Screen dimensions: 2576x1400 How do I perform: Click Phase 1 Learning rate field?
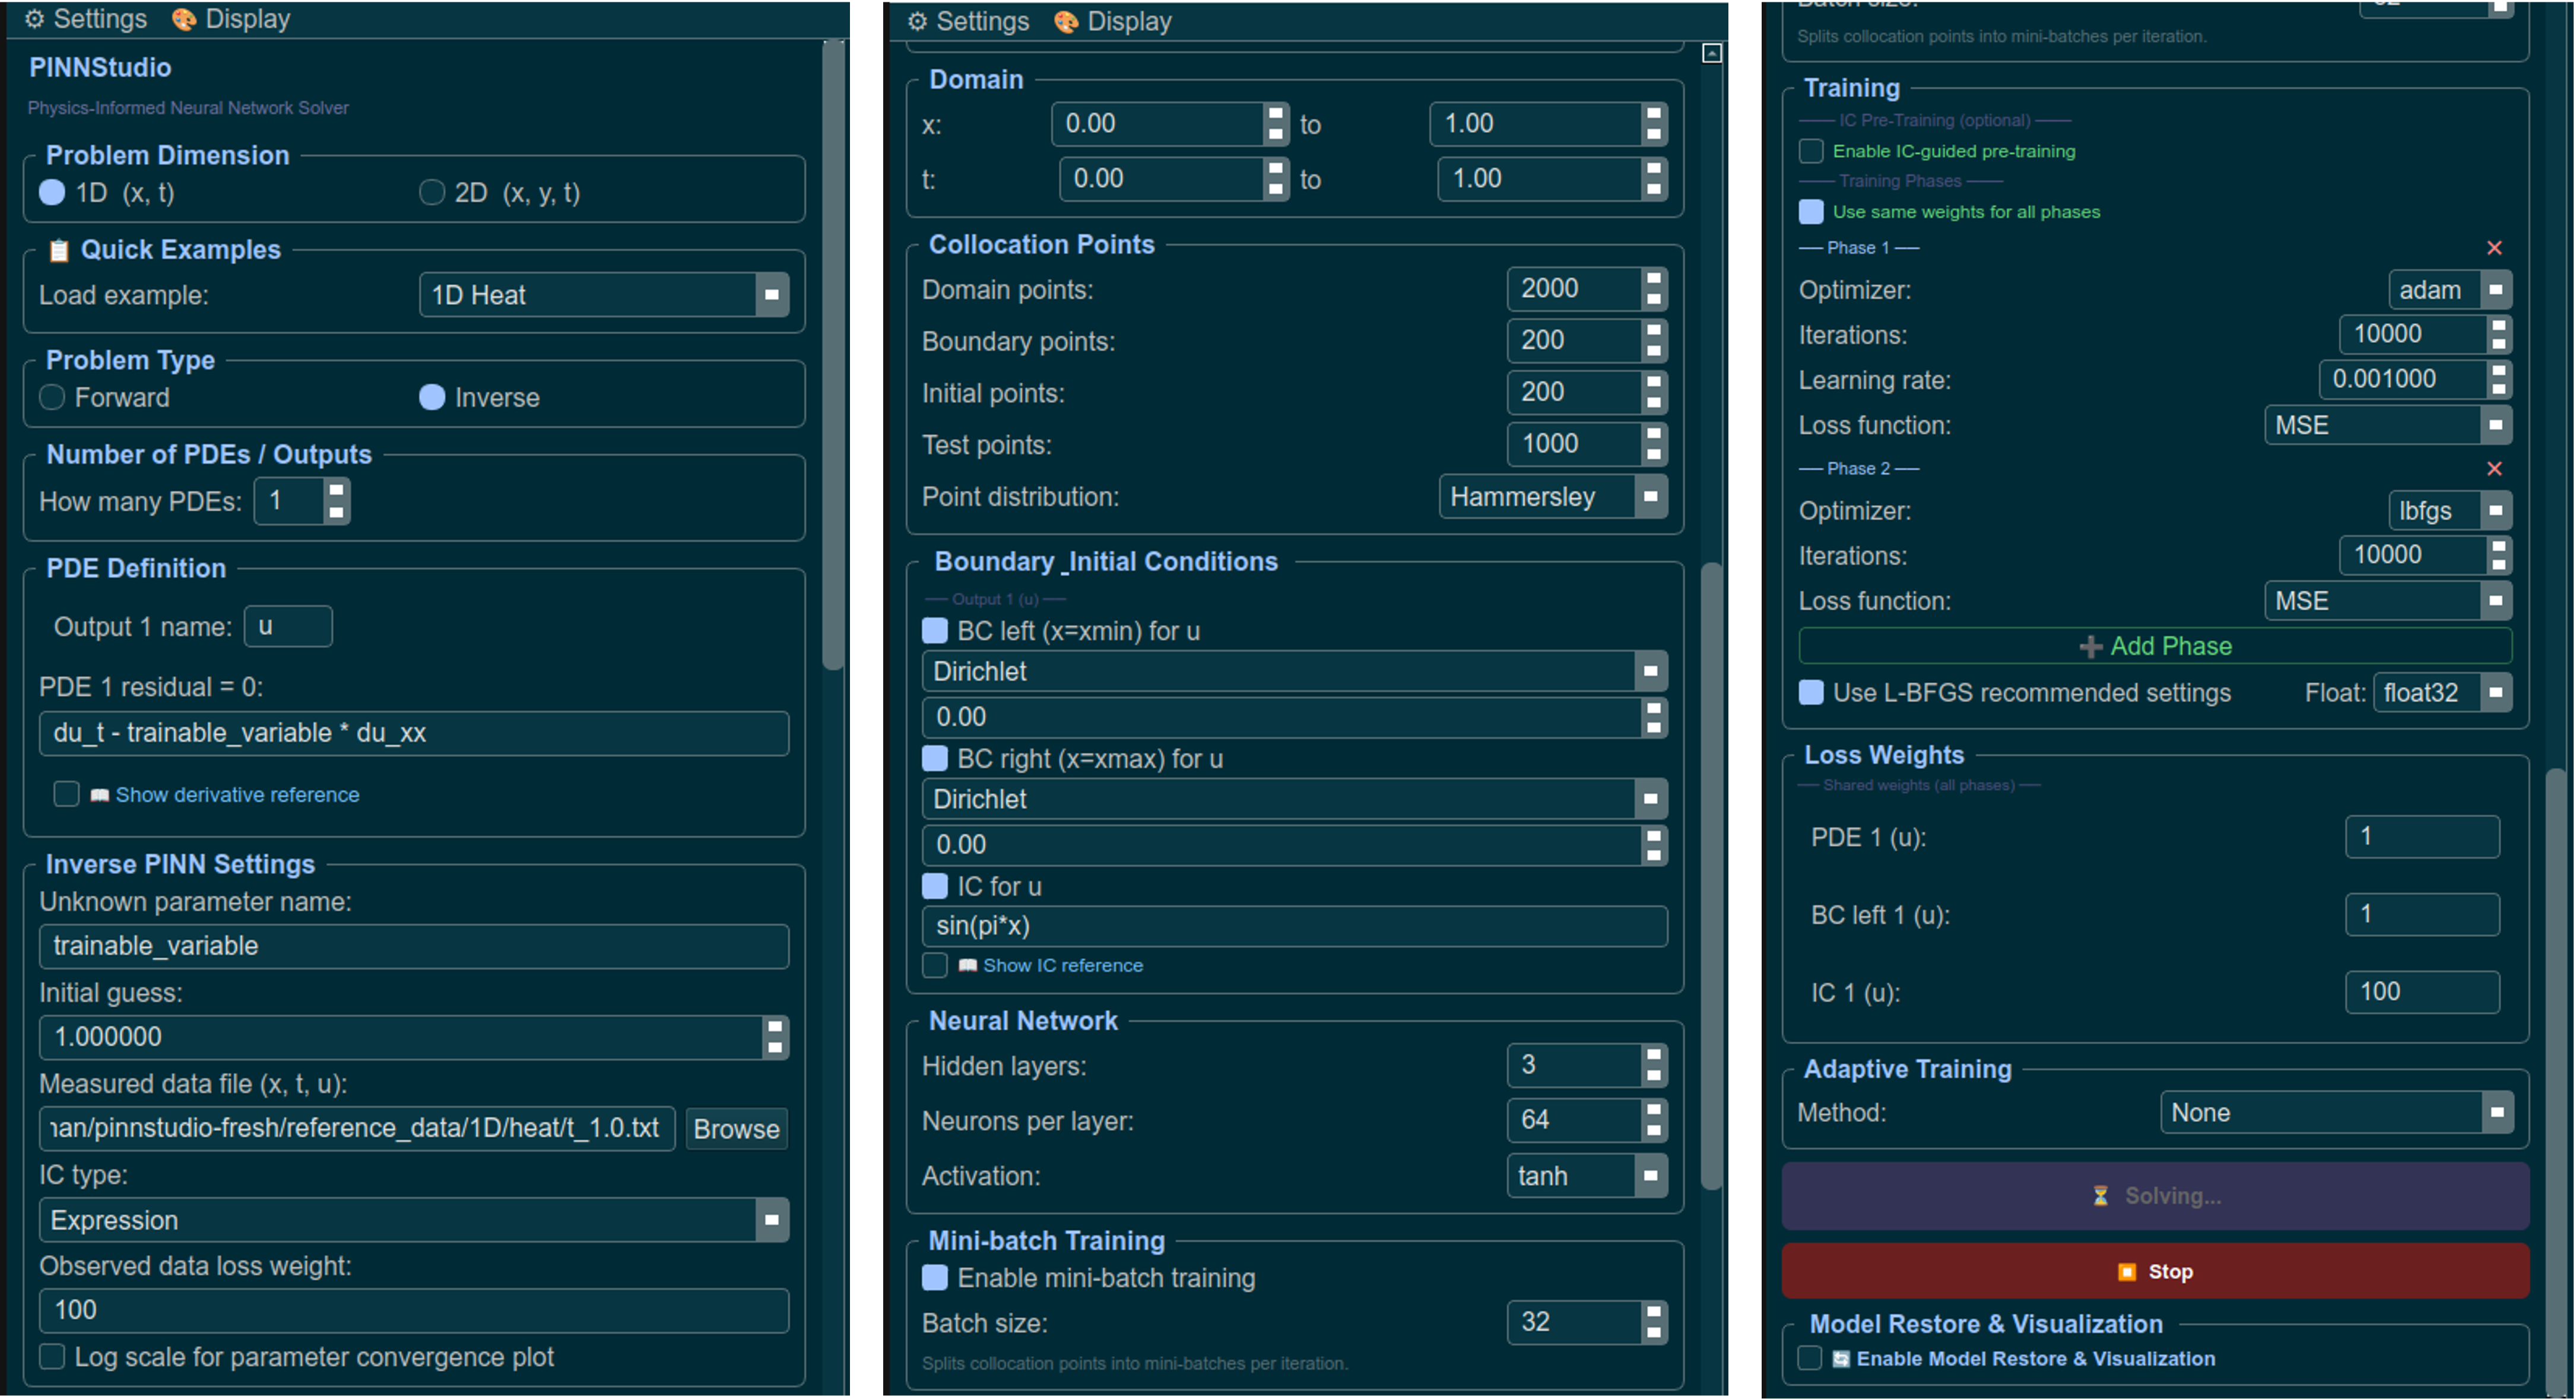(x=2415, y=380)
